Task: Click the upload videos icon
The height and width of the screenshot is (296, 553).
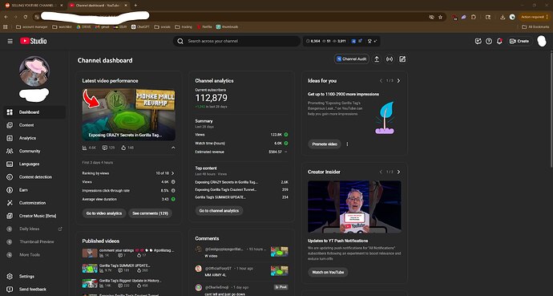Action: (x=377, y=59)
